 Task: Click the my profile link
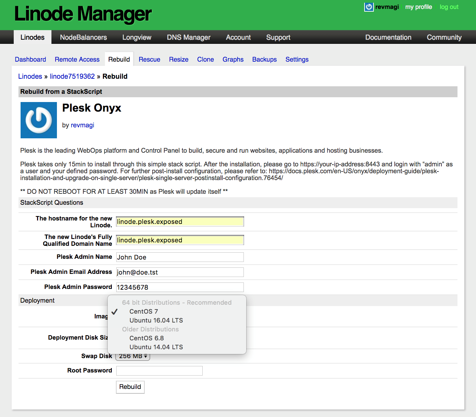pos(418,7)
